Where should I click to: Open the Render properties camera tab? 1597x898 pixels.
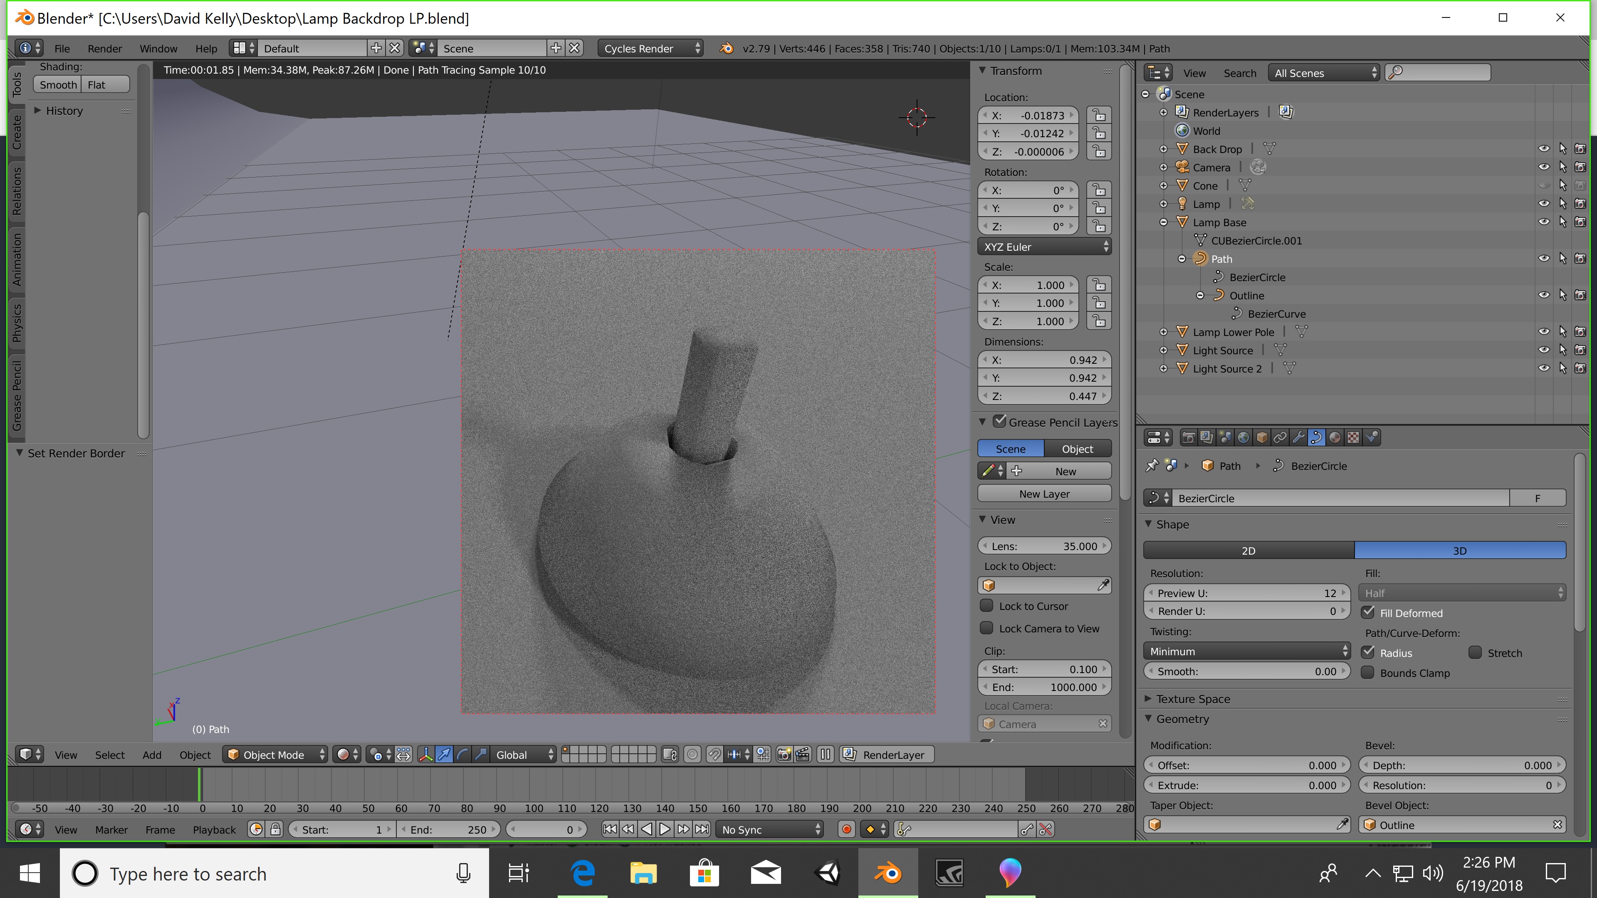pyautogui.click(x=1189, y=437)
